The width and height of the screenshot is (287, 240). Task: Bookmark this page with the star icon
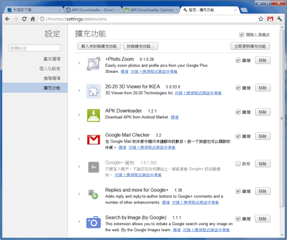click(x=261, y=19)
